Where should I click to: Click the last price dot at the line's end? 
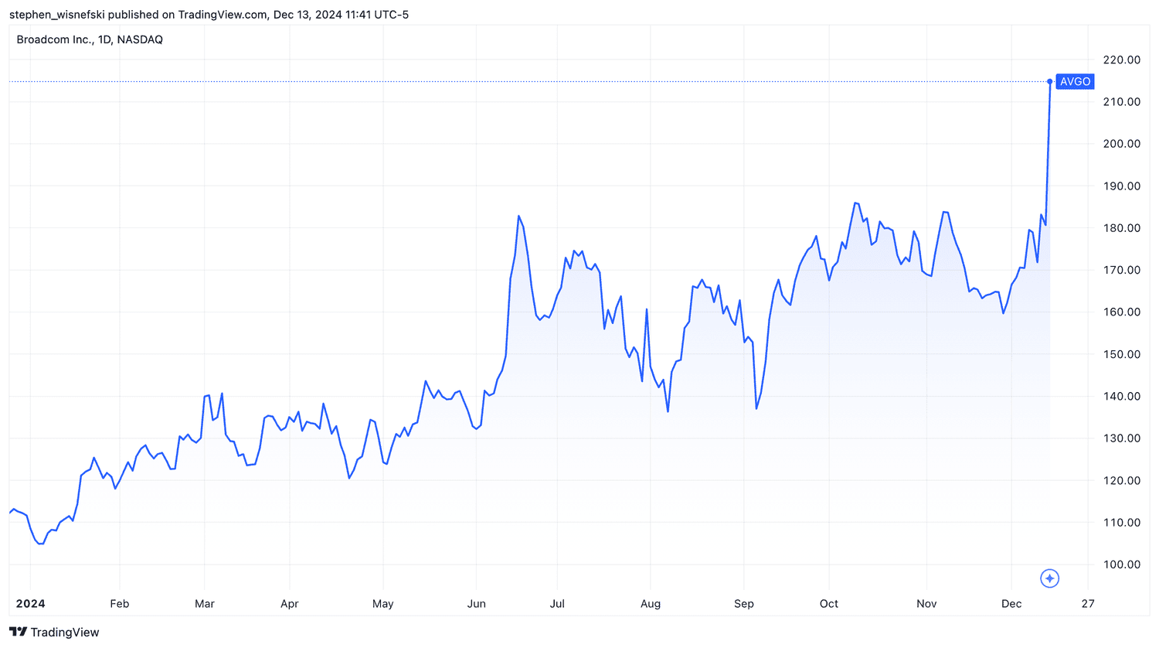click(1049, 81)
